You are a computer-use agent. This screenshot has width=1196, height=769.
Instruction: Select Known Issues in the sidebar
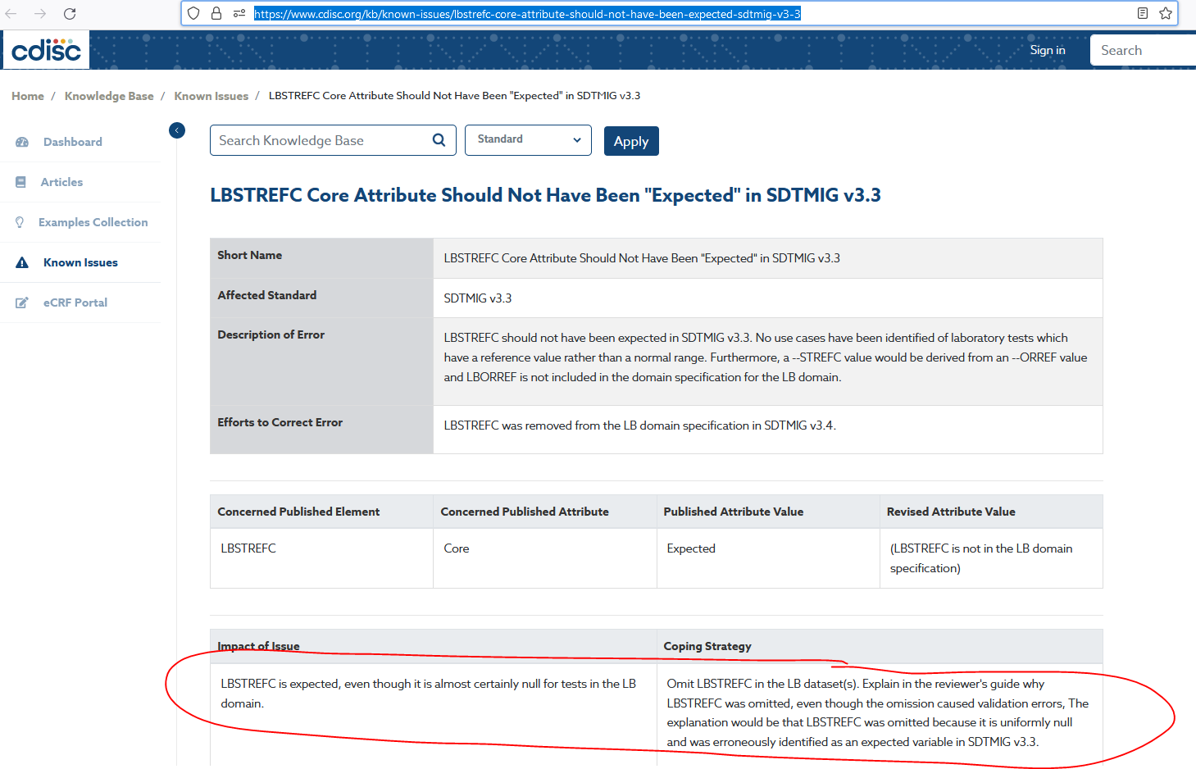tap(80, 262)
